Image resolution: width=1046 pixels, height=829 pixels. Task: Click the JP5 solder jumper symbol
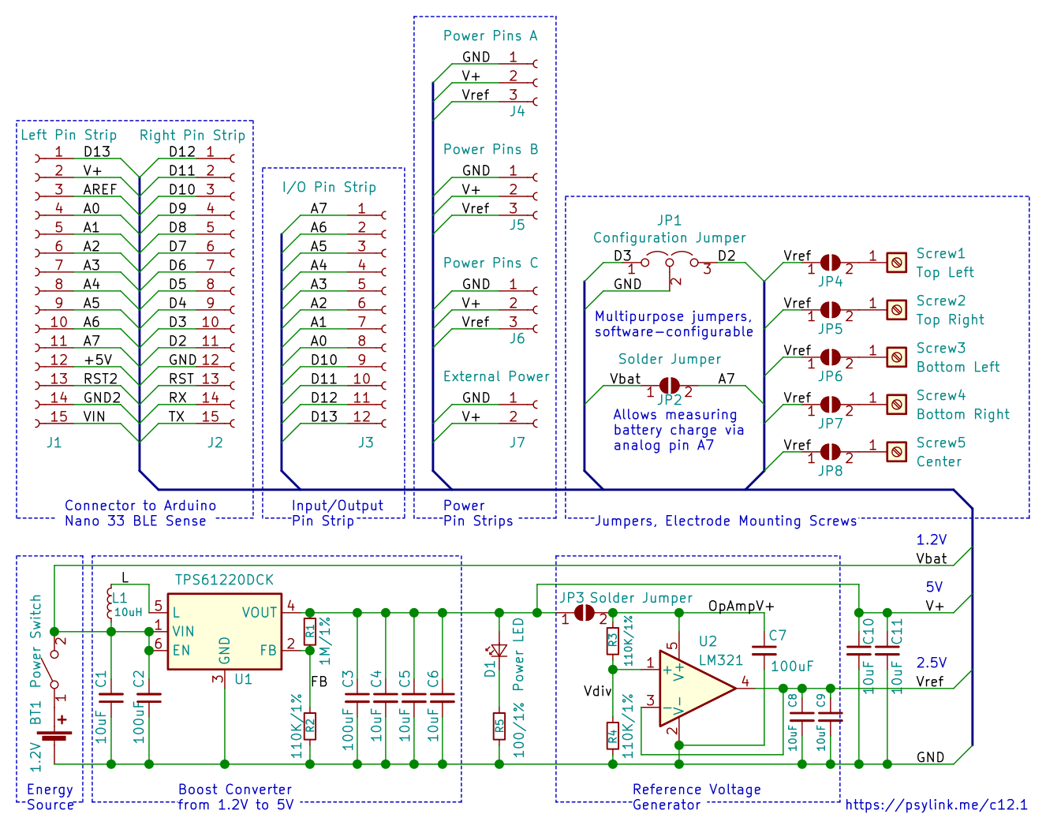tap(831, 310)
